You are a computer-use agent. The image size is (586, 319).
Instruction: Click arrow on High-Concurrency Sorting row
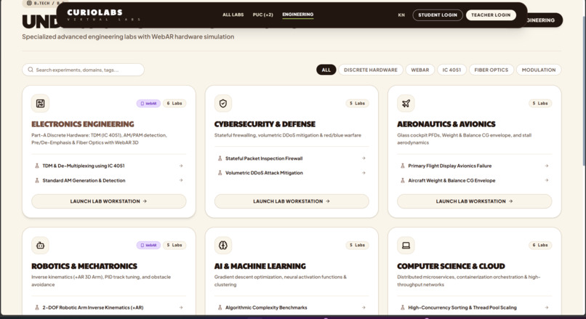(547, 308)
